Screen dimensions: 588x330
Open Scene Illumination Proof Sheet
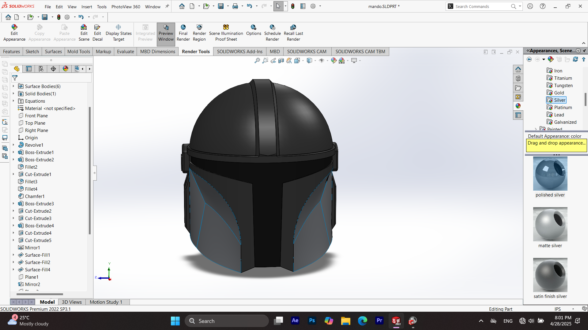226,33
